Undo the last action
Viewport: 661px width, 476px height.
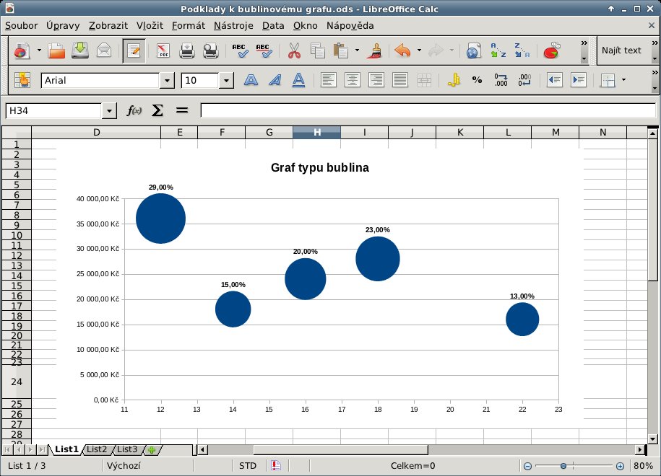tap(402, 51)
